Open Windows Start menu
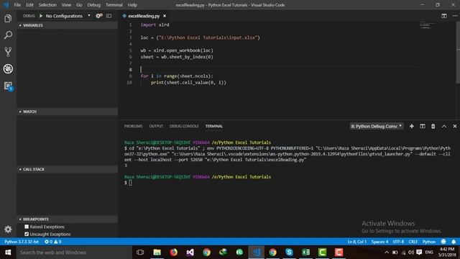 click(x=8, y=253)
